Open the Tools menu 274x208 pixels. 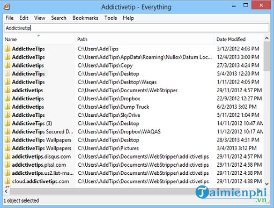(x=110, y=18)
